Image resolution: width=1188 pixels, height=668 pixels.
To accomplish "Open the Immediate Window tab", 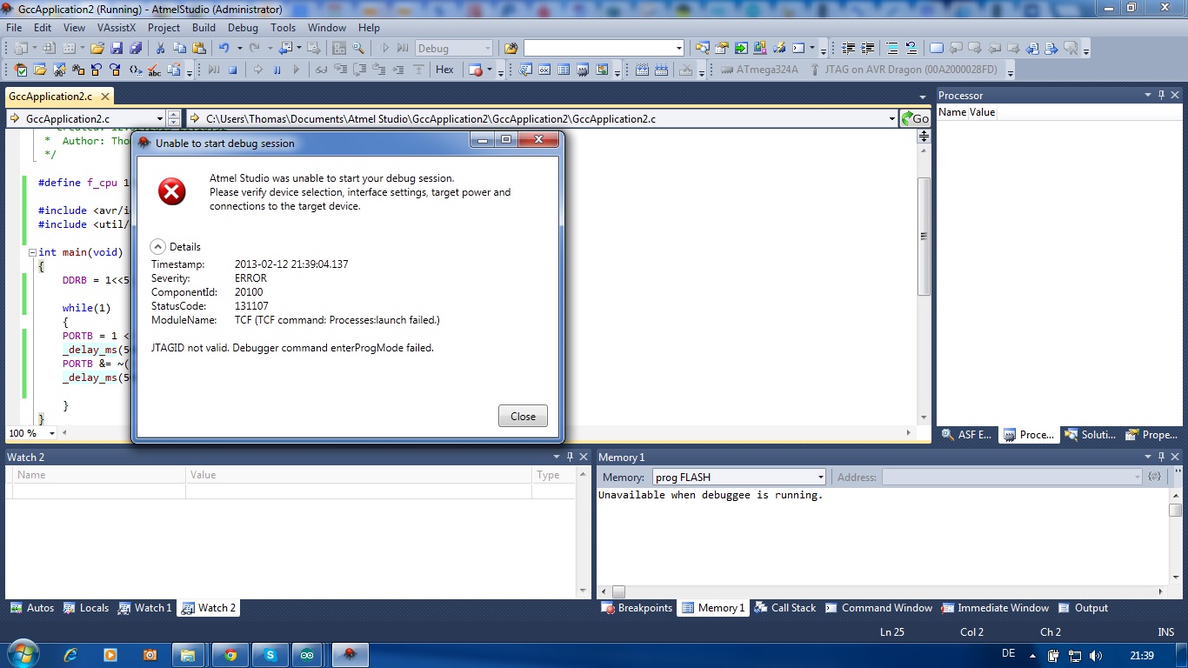I will [x=995, y=608].
